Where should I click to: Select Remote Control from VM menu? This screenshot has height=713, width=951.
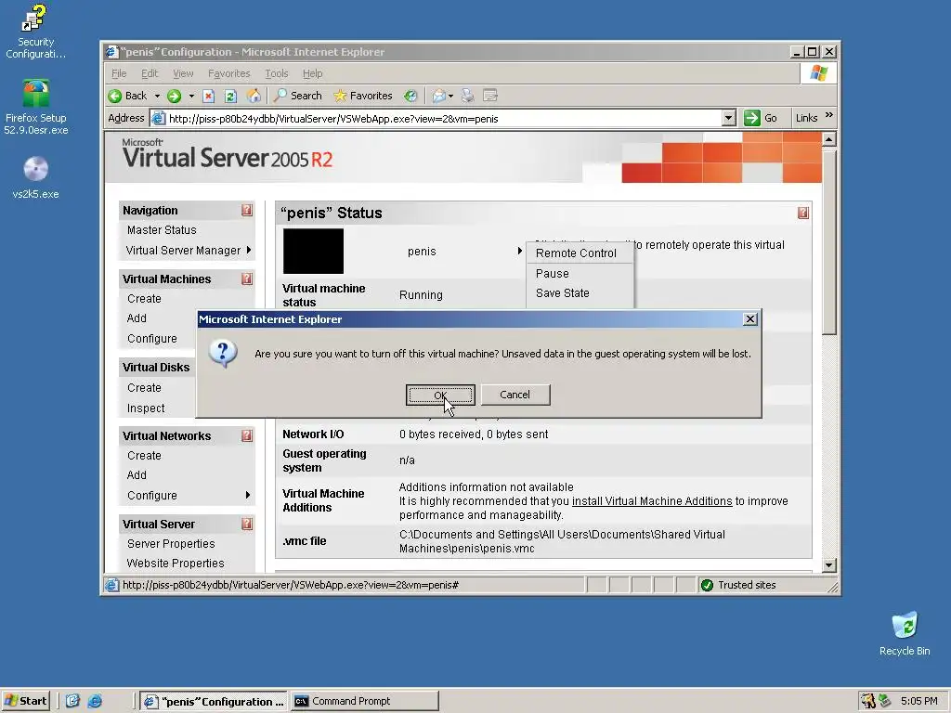tap(576, 253)
